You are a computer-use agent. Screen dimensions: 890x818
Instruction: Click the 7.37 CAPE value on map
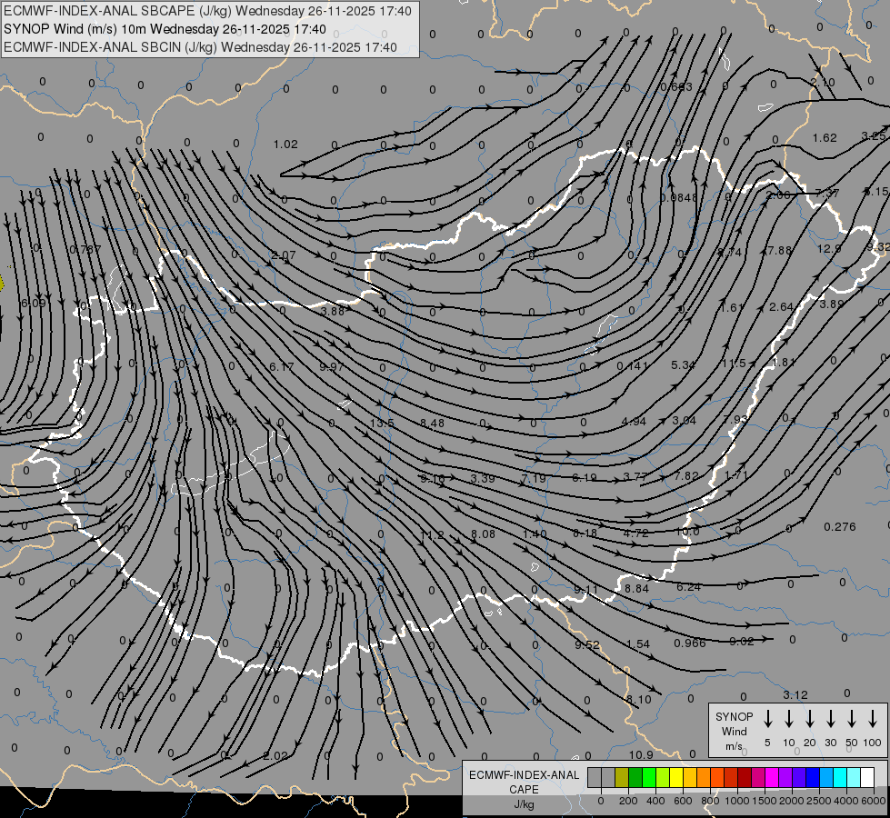coord(827,193)
